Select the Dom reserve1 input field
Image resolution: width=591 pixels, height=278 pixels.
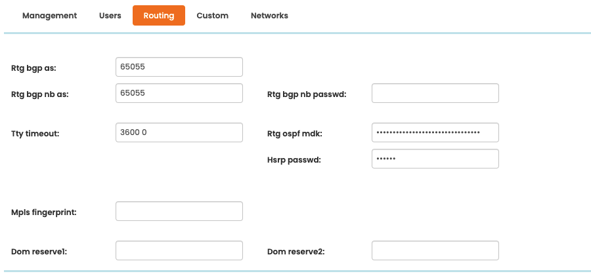[x=179, y=250]
